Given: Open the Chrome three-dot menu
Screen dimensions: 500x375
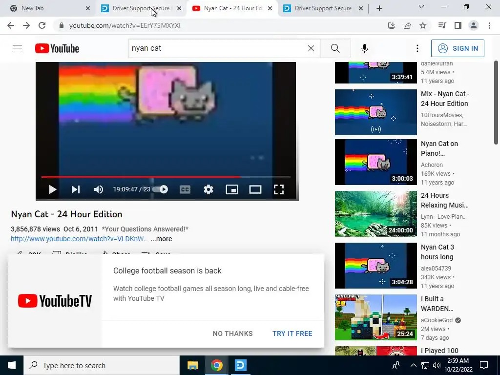Looking at the screenshot, I should tap(489, 25).
